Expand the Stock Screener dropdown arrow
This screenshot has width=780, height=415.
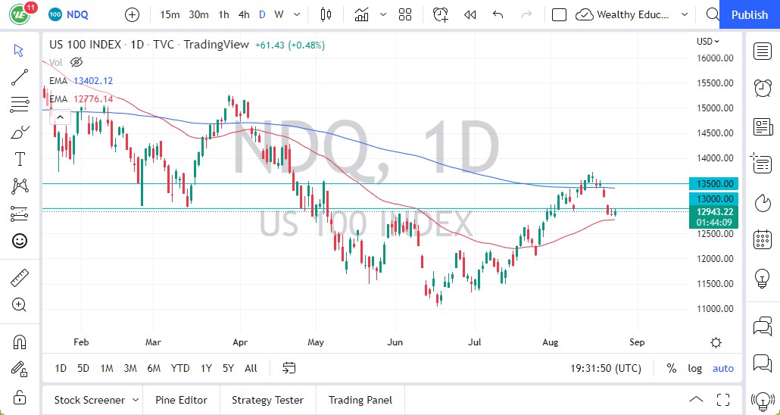136,400
